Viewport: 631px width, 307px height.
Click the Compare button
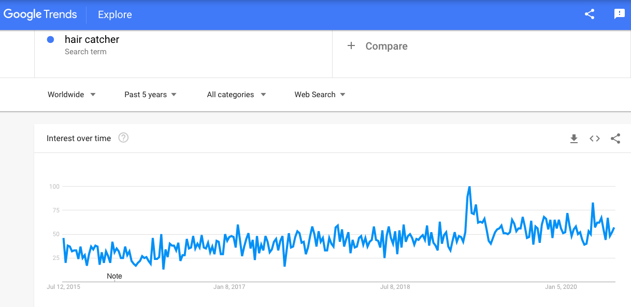tap(386, 46)
